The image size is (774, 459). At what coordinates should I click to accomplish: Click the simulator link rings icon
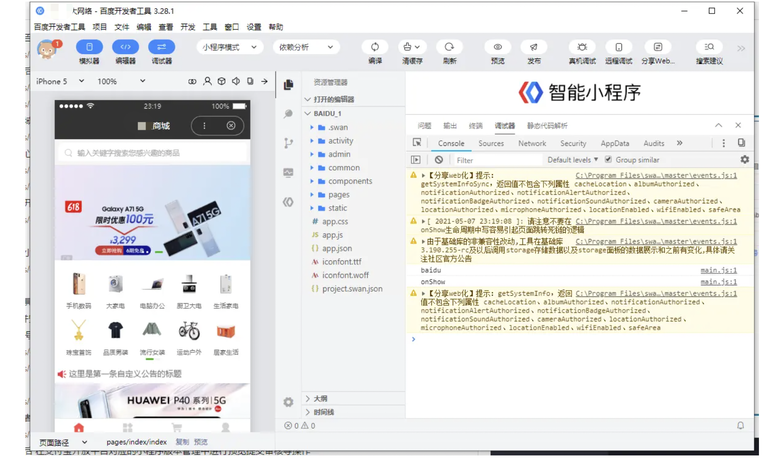pyautogui.click(x=192, y=81)
